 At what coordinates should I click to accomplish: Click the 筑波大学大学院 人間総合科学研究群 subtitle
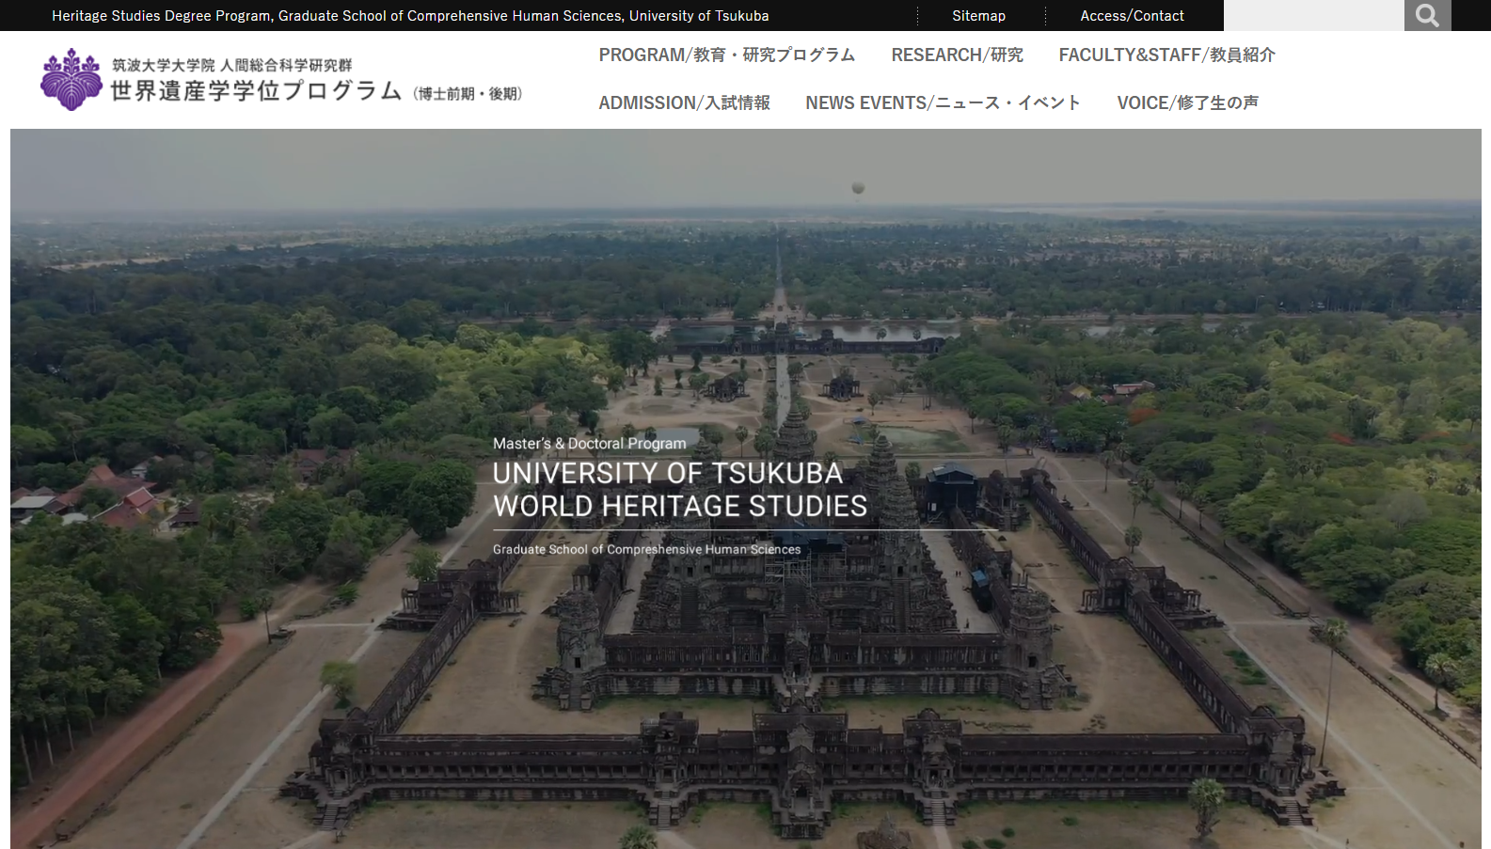[x=232, y=65]
